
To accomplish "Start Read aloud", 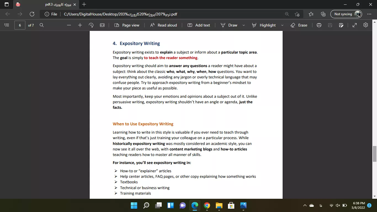I will pos(164,25).
